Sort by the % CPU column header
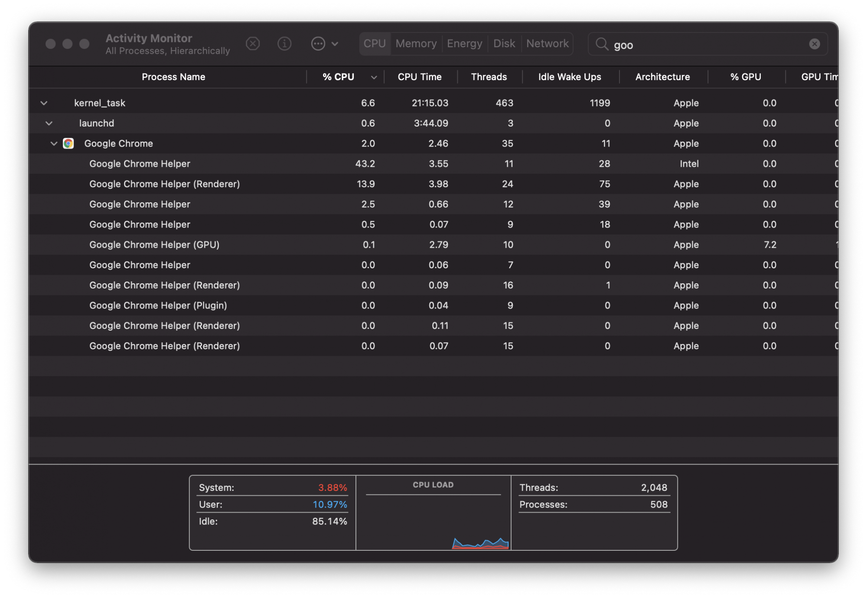Image resolution: width=867 pixels, height=598 pixels. [339, 77]
